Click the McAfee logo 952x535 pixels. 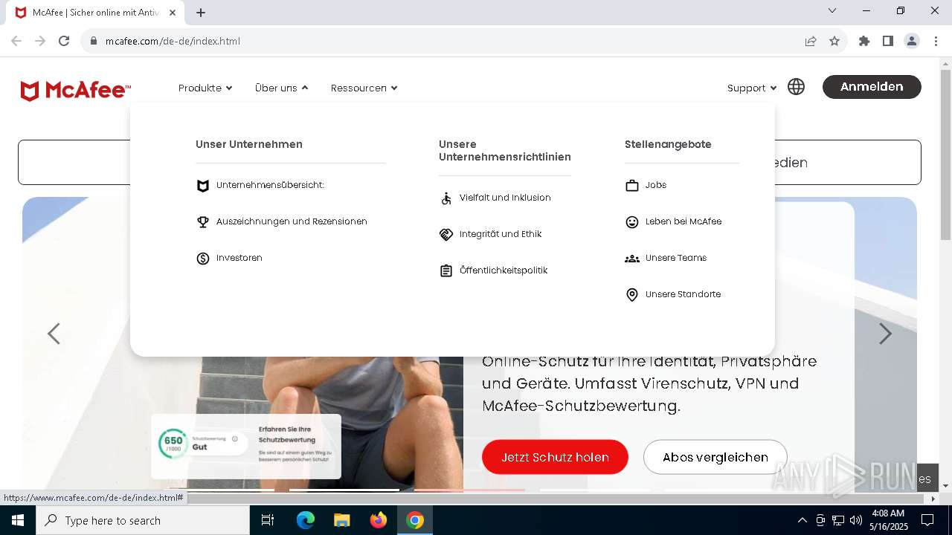click(75, 91)
